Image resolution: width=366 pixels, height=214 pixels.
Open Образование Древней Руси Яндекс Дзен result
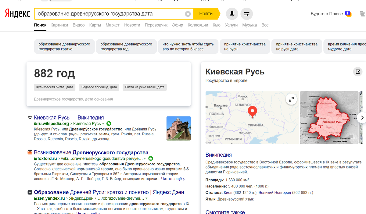pyautogui.click(x=109, y=192)
